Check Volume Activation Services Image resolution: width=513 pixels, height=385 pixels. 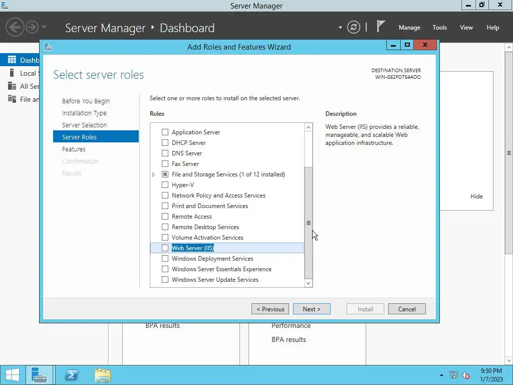point(165,237)
